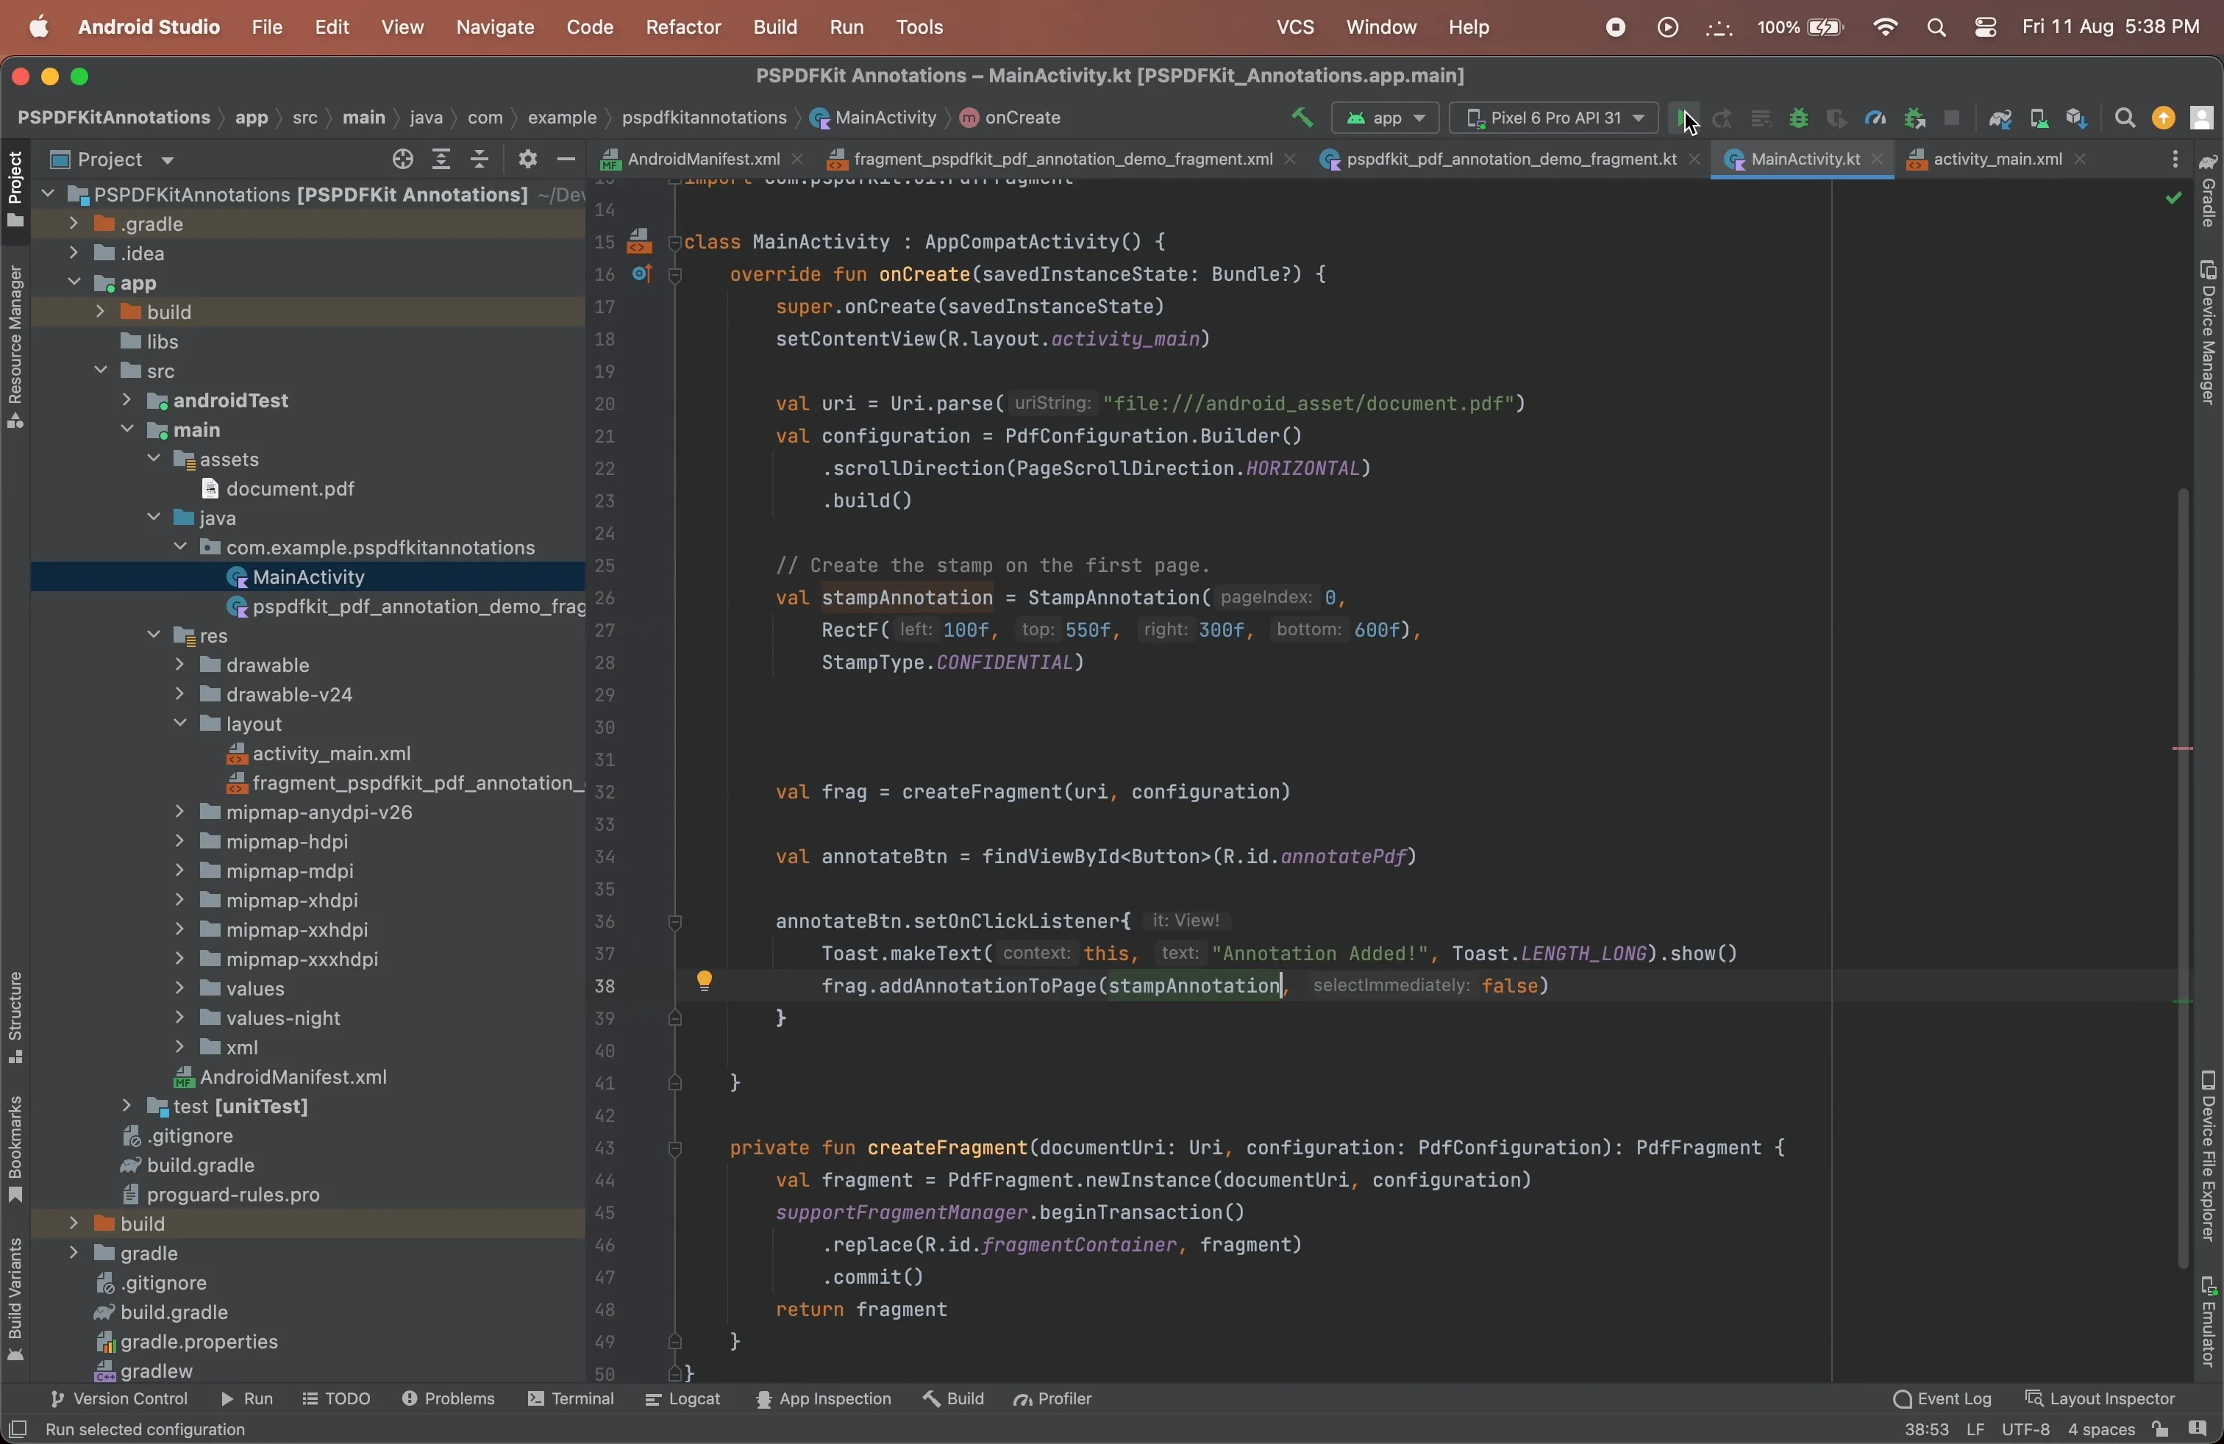Image resolution: width=2224 pixels, height=1444 pixels.
Task: Open the Pixel 6 Pro API 31 dropdown
Action: pyautogui.click(x=1553, y=118)
